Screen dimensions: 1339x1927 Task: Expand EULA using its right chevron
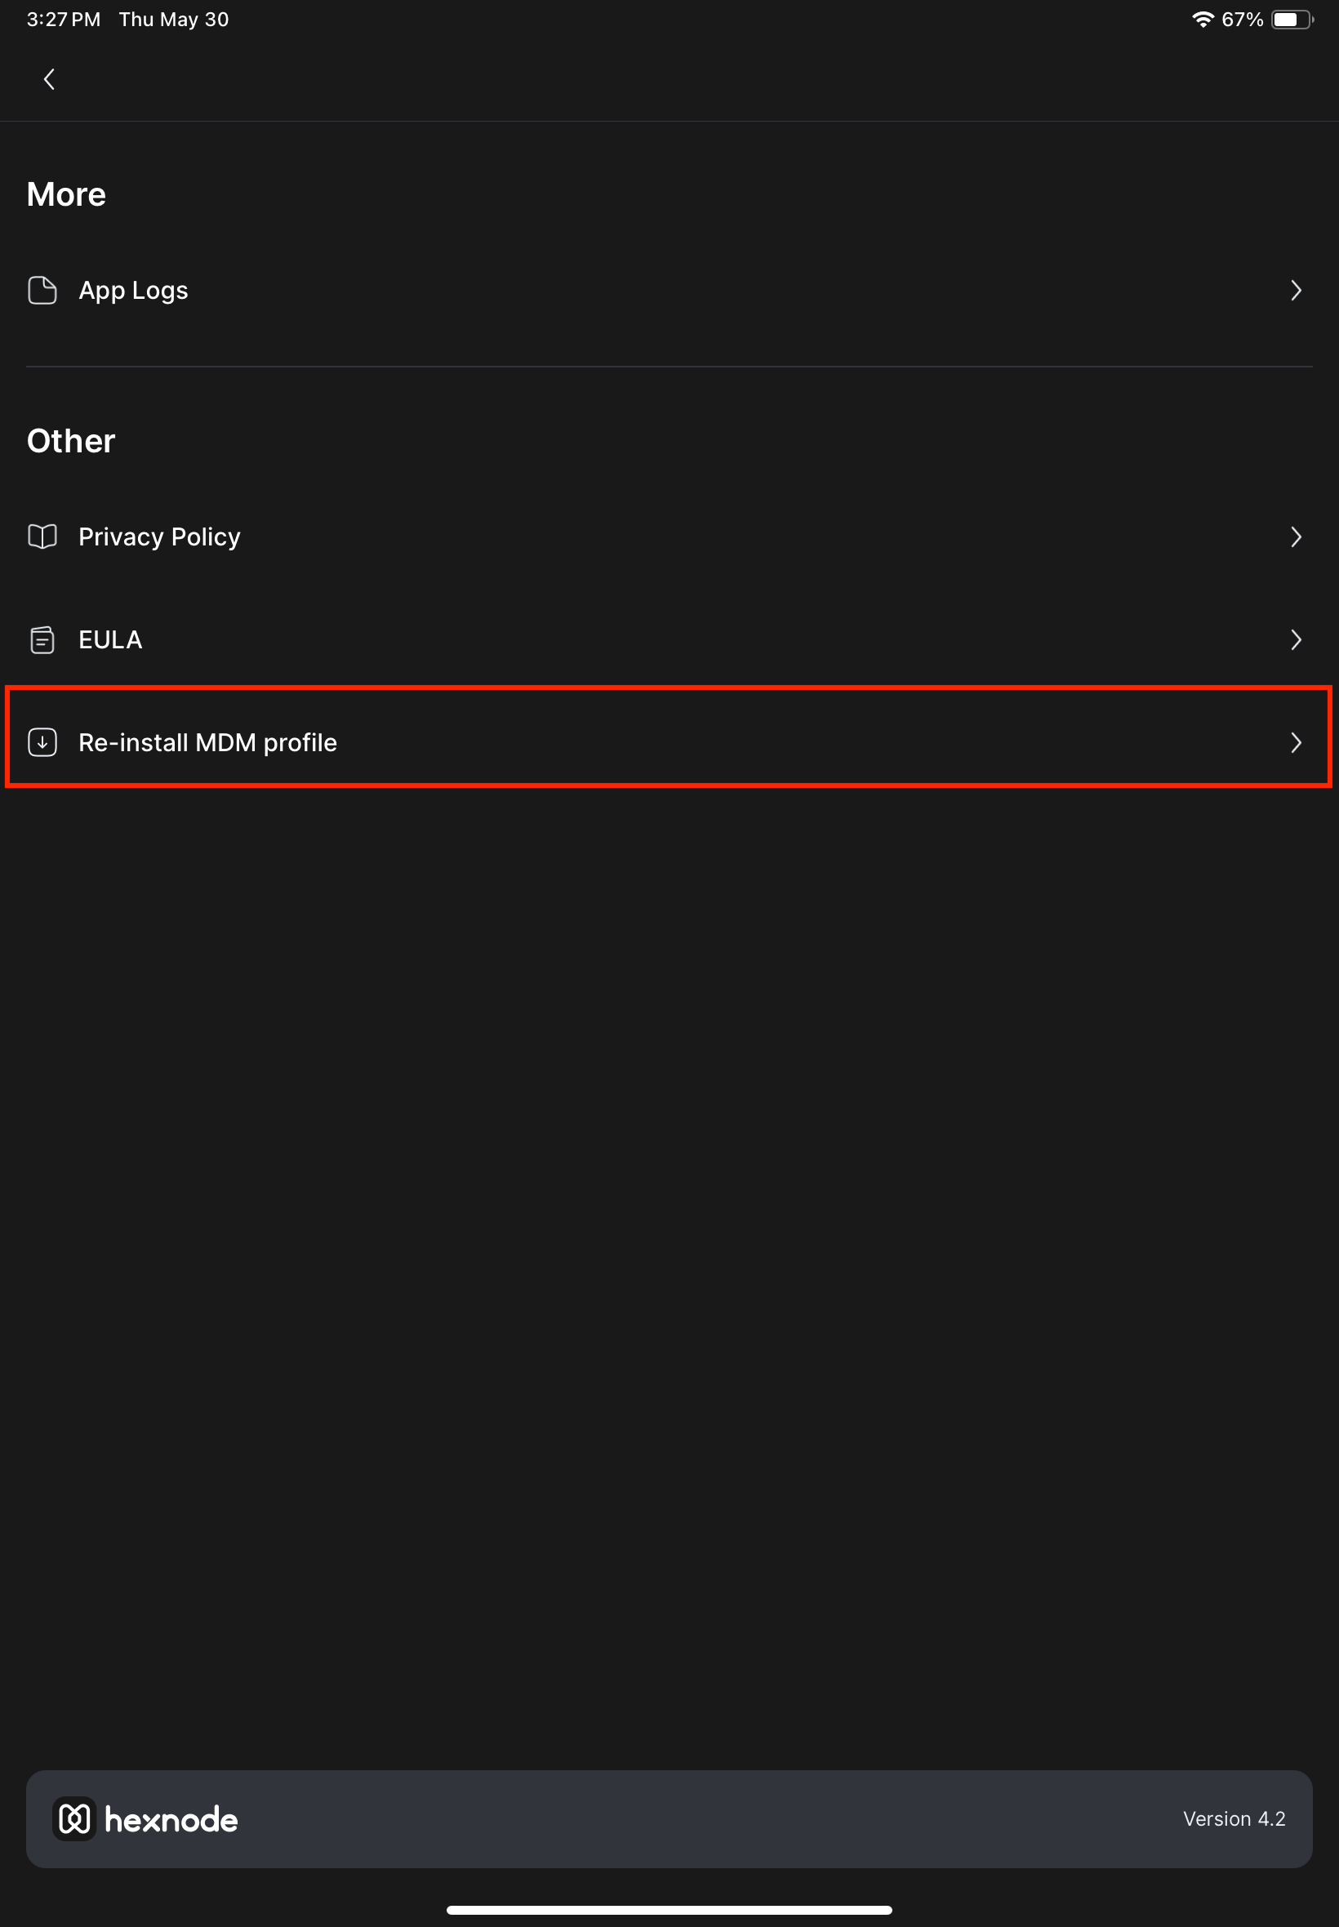pyautogui.click(x=1297, y=640)
